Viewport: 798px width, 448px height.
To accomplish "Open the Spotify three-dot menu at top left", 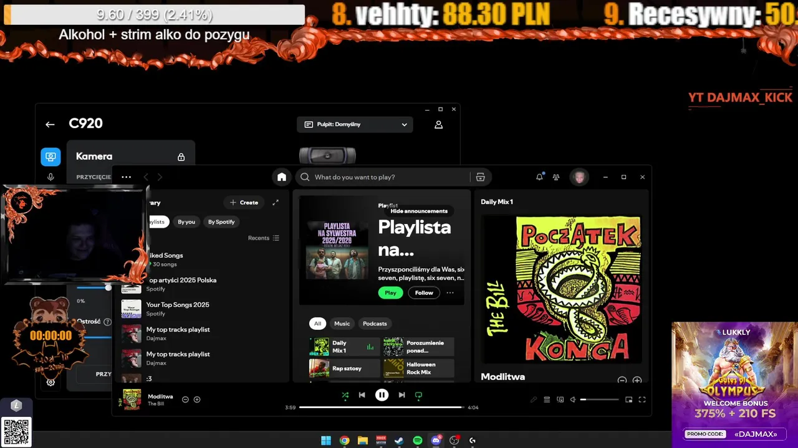I will click(126, 177).
